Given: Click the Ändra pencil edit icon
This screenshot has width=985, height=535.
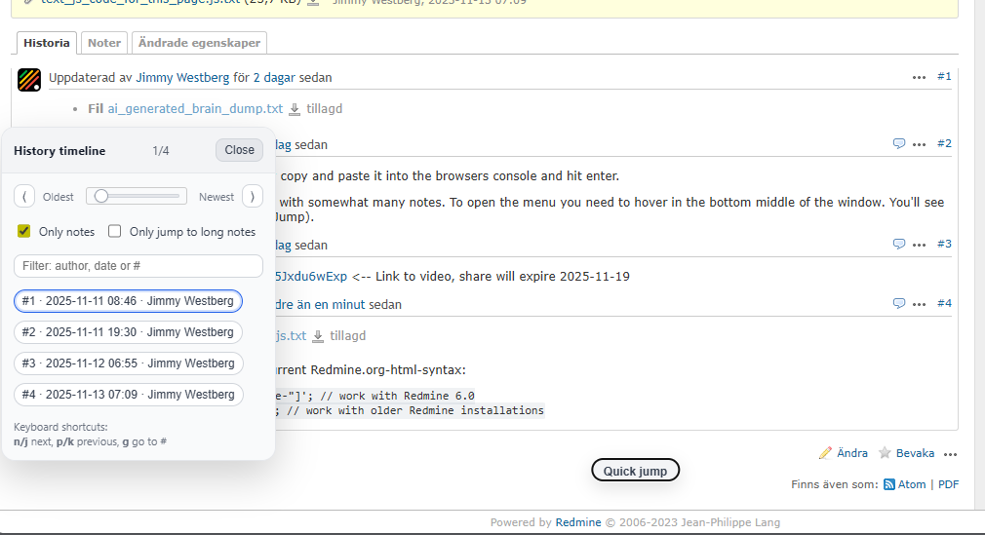Looking at the screenshot, I should 825,453.
